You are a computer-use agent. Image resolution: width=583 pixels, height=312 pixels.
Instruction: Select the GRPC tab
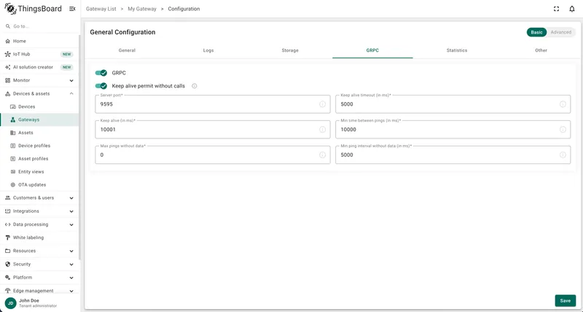coord(372,50)
